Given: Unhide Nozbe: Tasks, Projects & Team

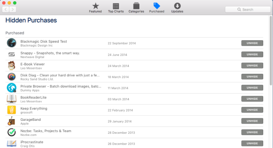Looking at the screenshot, I should click(x=252, y=132).
